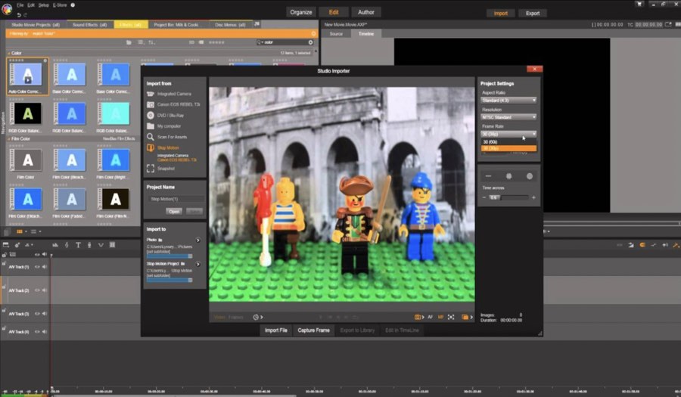Image resolution: width=681 pixels, height=397 pixels.
Task: Choose the DVD / Blu-Ray disc icon
Action: pyautogui.click(x=151, y=114)
